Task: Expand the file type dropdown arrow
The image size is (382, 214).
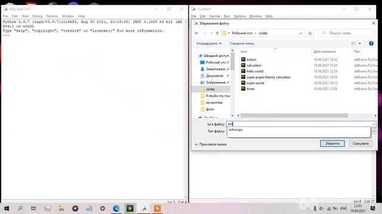Action: pos(374,131)
